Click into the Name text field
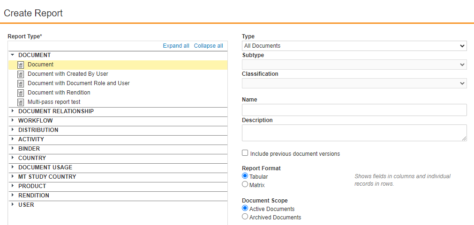The width and height of the screenshot is (474, 225). (x=354, y=110)
